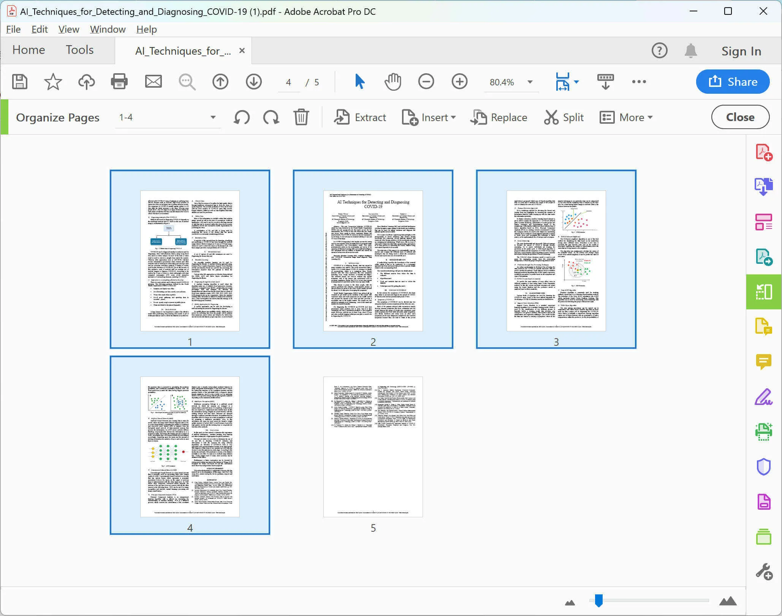Open the Home tab
Screen dimensions: 782x616
28,50
